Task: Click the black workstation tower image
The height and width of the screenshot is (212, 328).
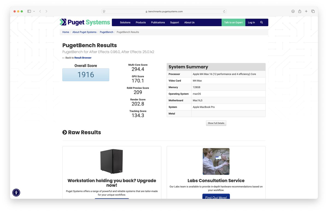Action: point(112,161)
